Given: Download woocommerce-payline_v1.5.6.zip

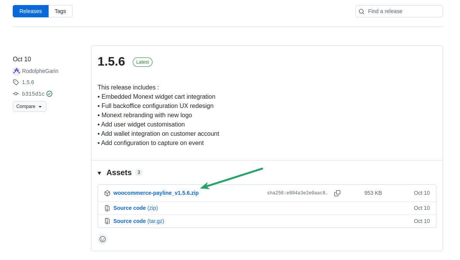Looking at the screenshot, I should click(x=156, y=193).
